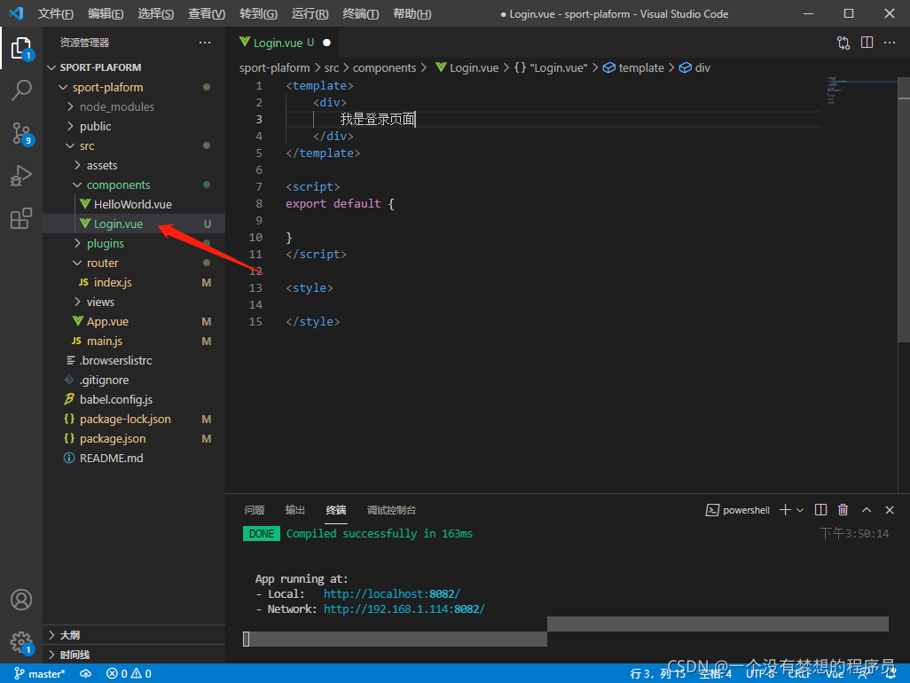Add a new terminal with plus icon

point(785,509)
